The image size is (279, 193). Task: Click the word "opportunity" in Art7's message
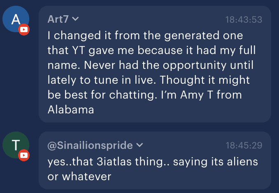(x=187, y=65)
